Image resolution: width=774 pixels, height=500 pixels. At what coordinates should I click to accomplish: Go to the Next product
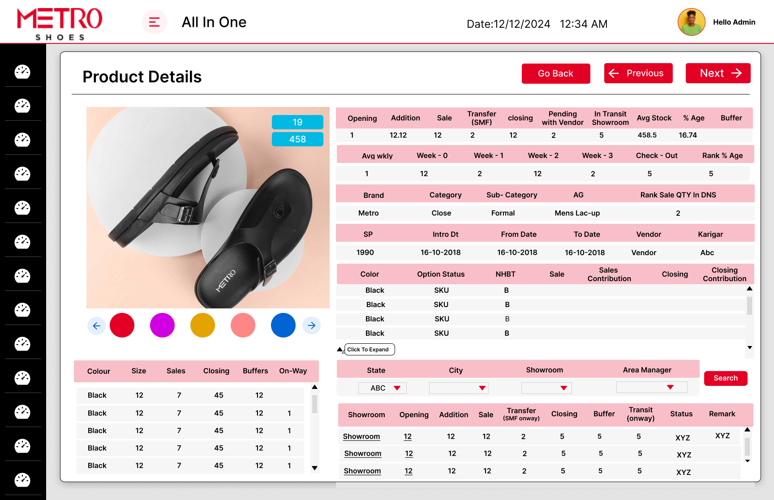[x=718, y=73]
